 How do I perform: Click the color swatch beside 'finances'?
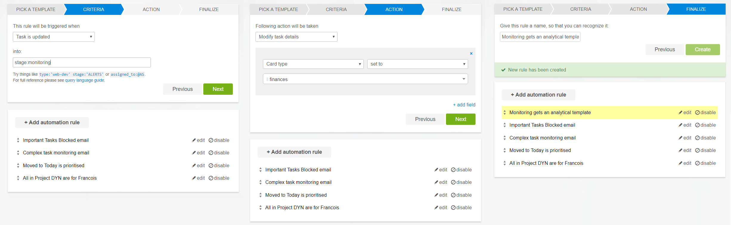267,80
